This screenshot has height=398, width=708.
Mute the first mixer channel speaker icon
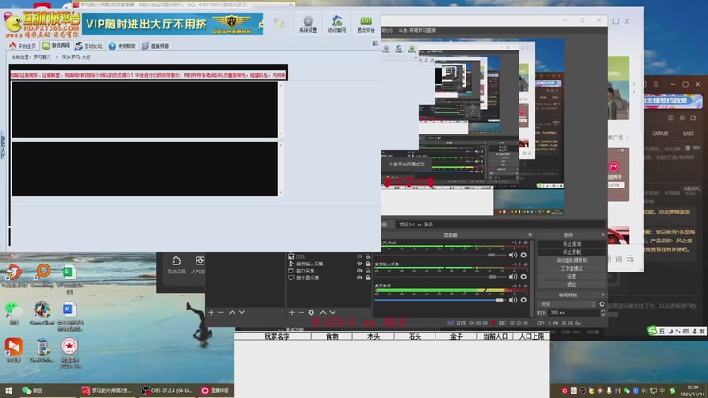point(513,255)
